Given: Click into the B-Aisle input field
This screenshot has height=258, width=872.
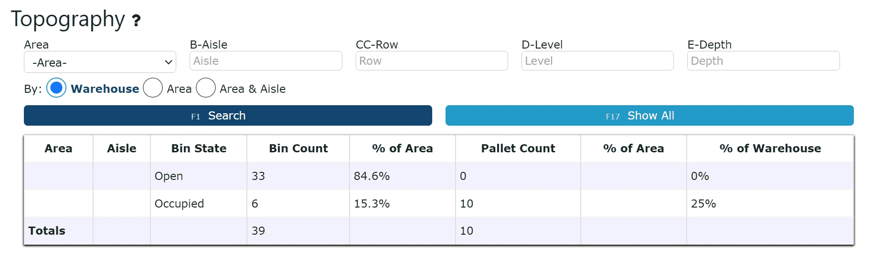Looking at the screenshot, I should pos(266,61).
